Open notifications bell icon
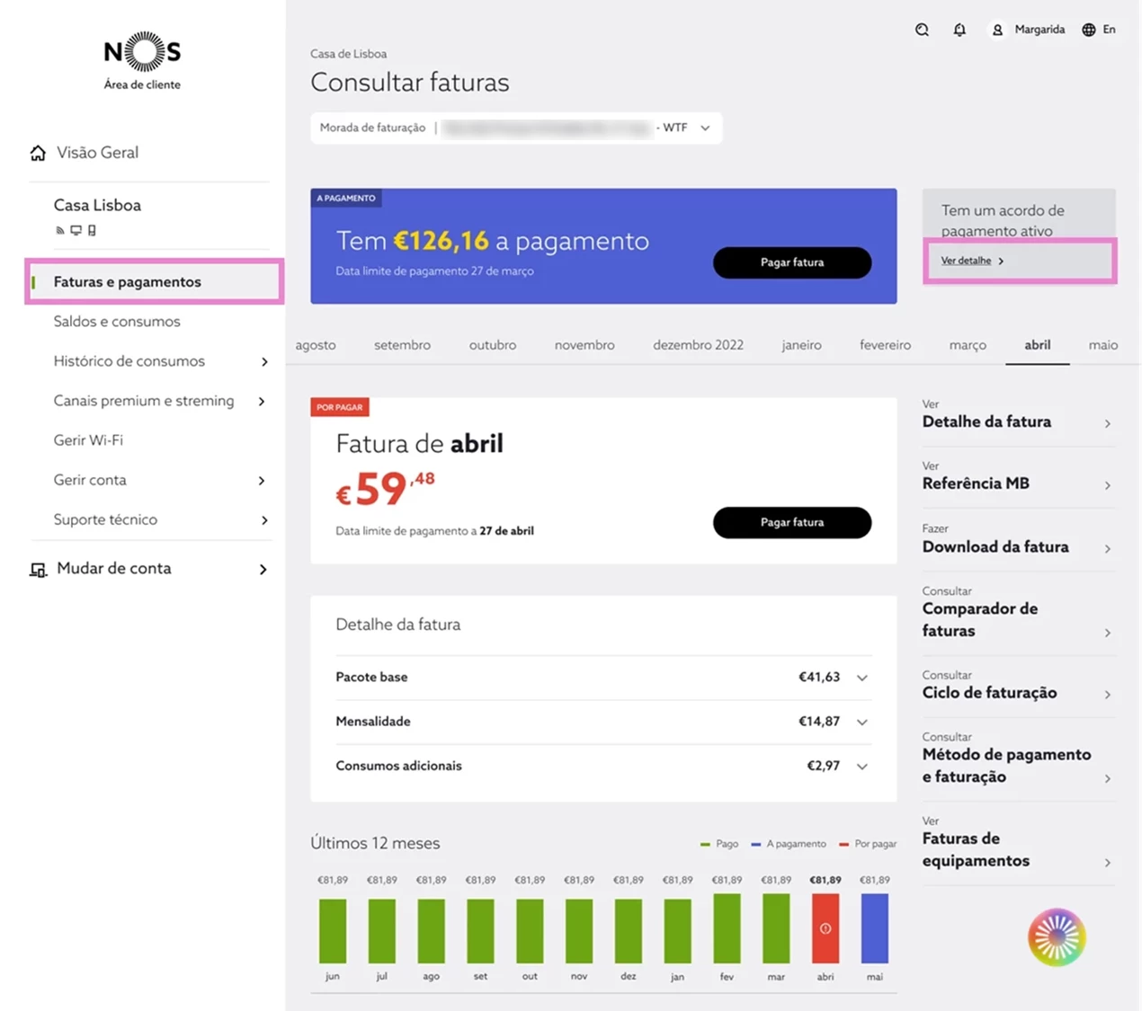The width and height of the screenshot is (1142, 1011). [959, 30]
